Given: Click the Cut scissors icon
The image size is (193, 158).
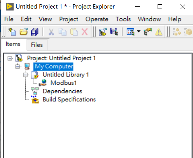Looking at the screenshot, I should [x=51, y=32].
